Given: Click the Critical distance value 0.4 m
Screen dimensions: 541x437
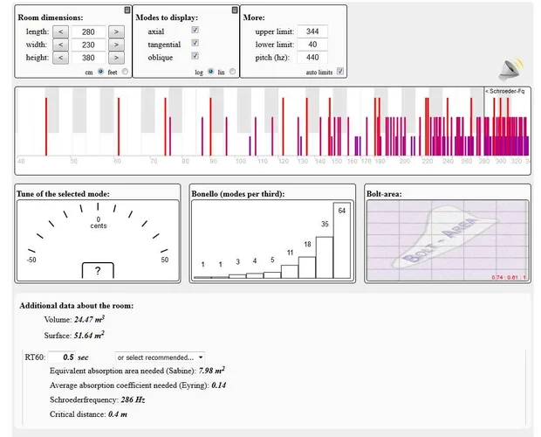Looking at the screenshot, I should point(118,414).
